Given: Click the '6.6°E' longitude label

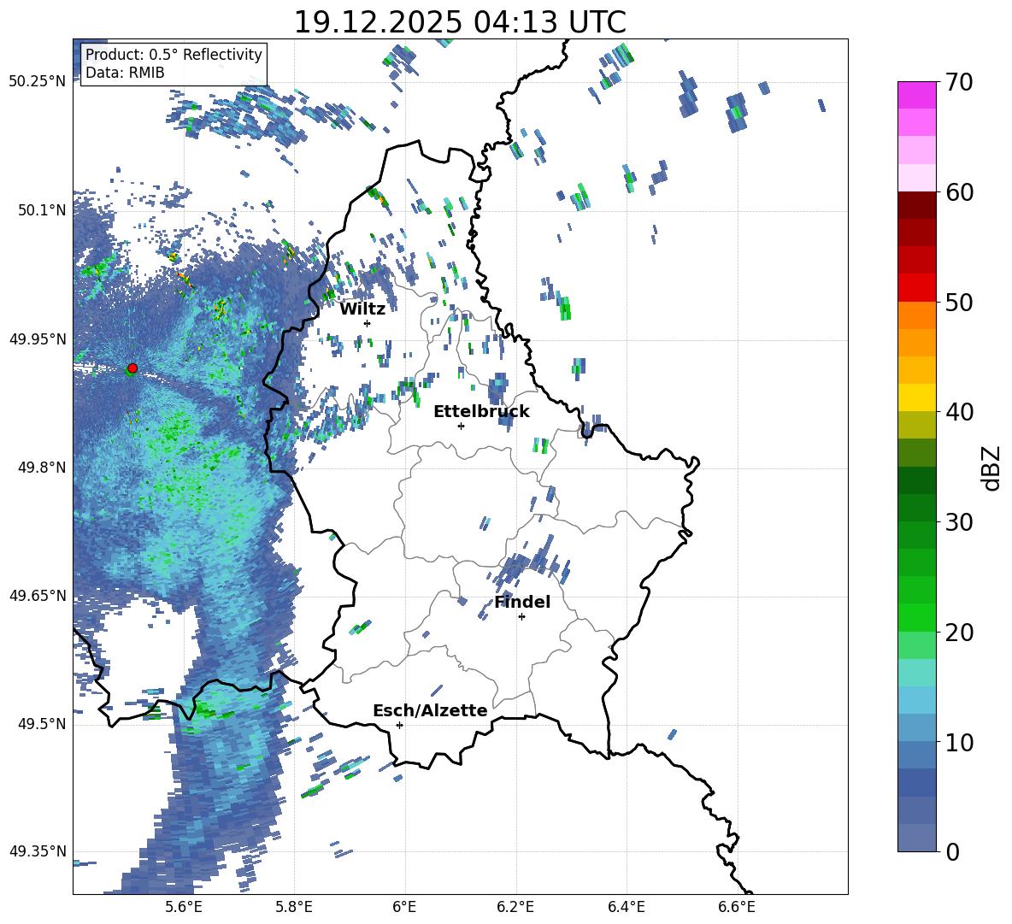Looking at the screenshot, I should [x=737, y=907].
